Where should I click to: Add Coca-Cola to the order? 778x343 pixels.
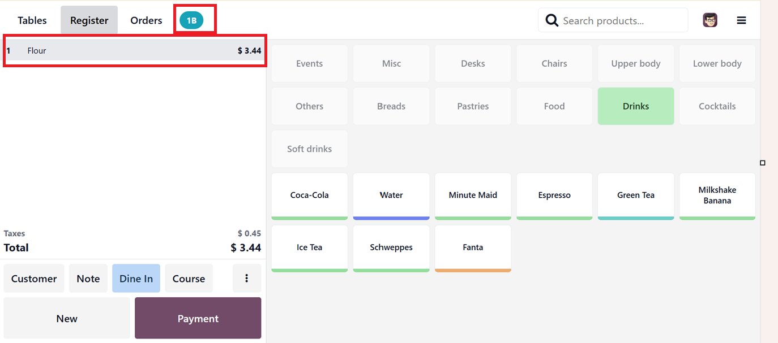pyautogui.click(x=309, y=196)
